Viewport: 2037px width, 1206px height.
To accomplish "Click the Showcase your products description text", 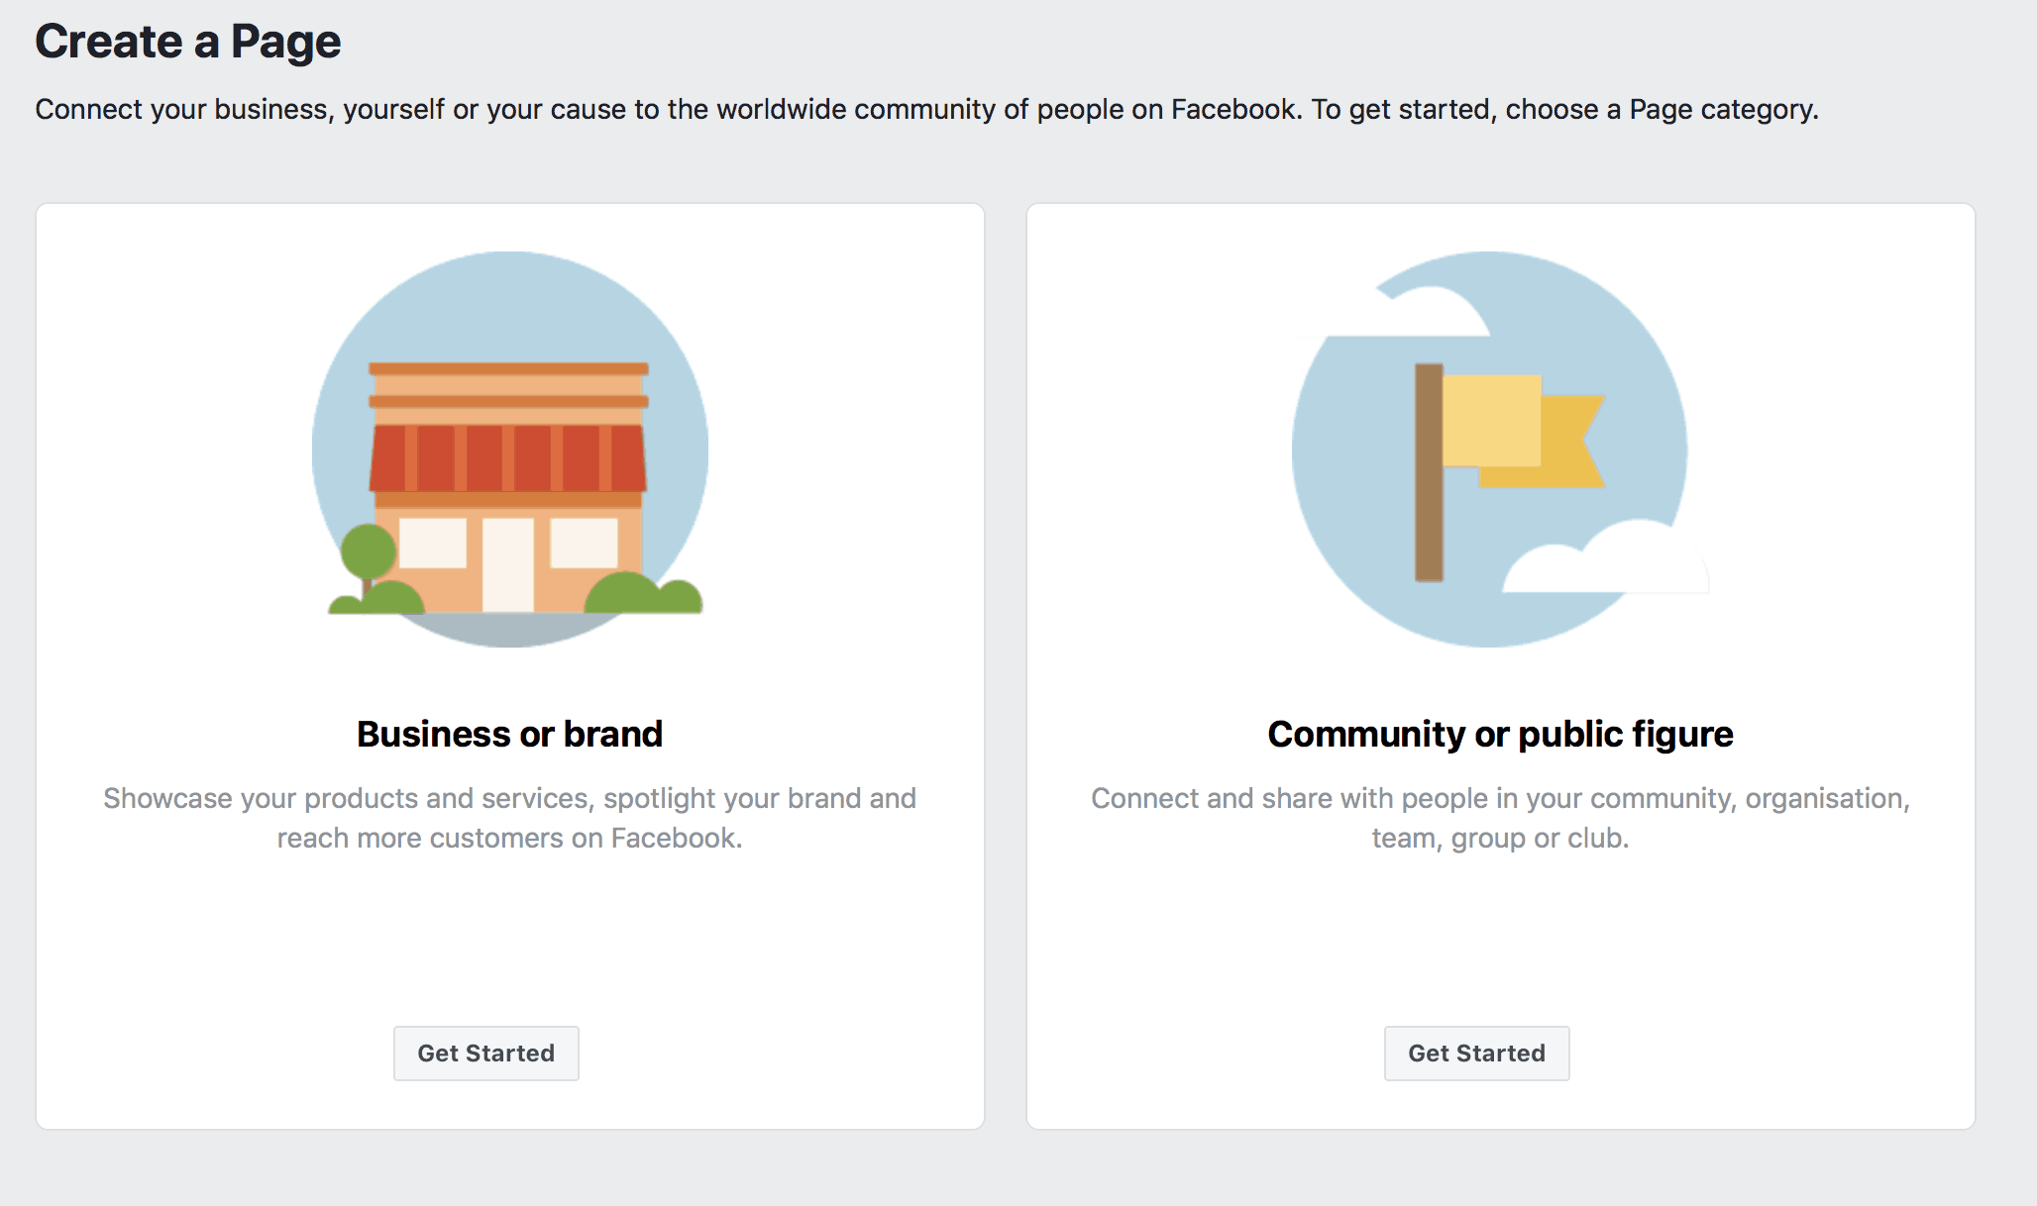I will (509, 818).
